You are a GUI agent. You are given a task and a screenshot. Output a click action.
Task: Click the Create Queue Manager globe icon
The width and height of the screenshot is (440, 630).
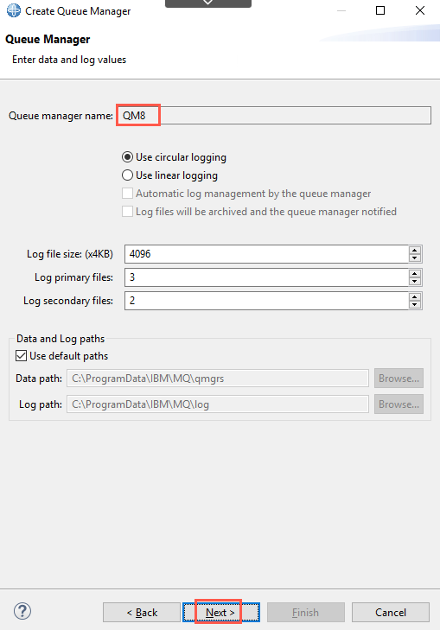click(14, 11)
